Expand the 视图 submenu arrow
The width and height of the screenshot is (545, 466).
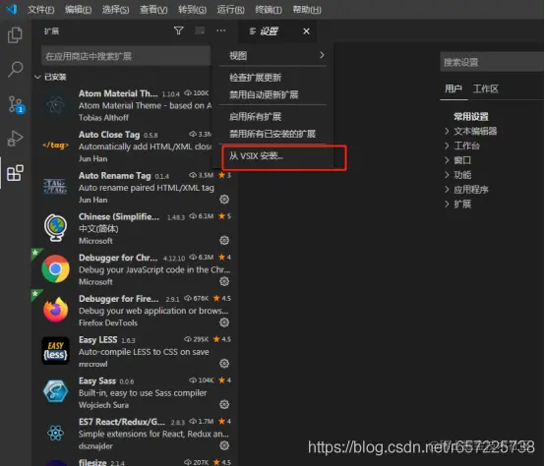coord(322,55)
